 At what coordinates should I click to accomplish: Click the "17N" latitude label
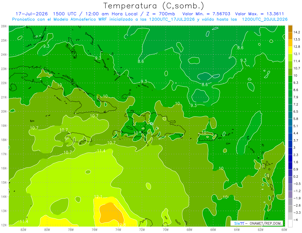[x=4, y=154]
